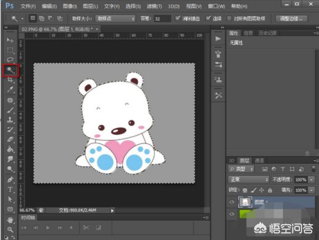Viewport: 319px width, 240px height.
Task: Toggle the 连续 contiguous checkbox
Action: (208, 18)
